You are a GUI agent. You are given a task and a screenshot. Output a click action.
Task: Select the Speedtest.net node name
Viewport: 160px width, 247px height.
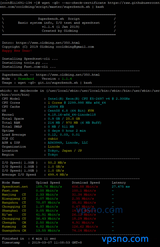tap(15, 187)
